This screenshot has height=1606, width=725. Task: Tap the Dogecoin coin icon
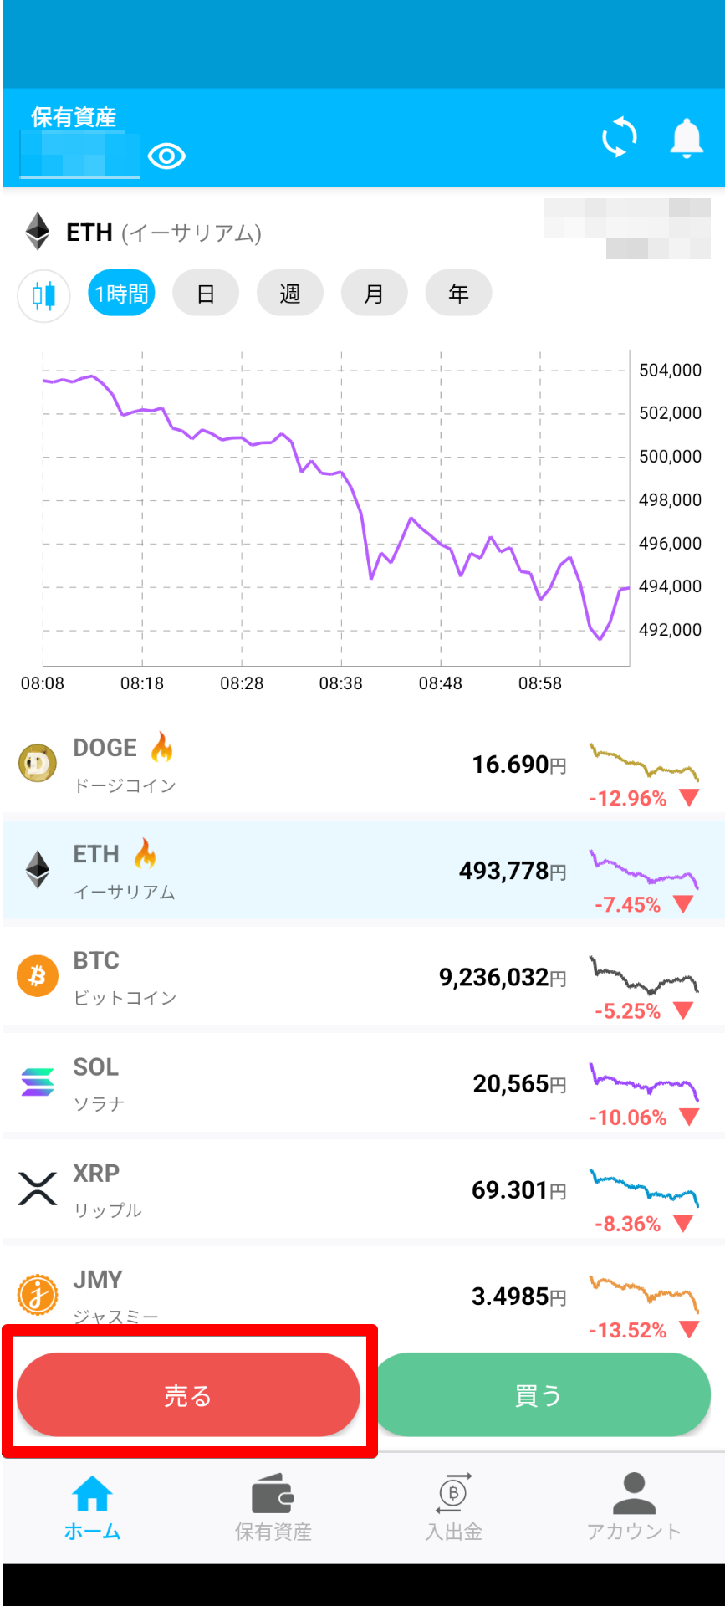tap(38, 763)
